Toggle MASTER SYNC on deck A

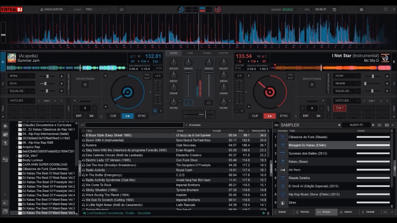click(x=157, y=67)
